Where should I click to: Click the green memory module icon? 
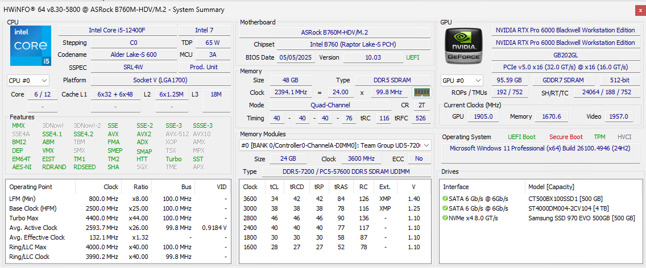click(x=421, y=93)
